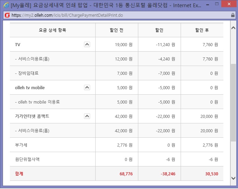Select the 원단위절사액 row label

(27, 159)
